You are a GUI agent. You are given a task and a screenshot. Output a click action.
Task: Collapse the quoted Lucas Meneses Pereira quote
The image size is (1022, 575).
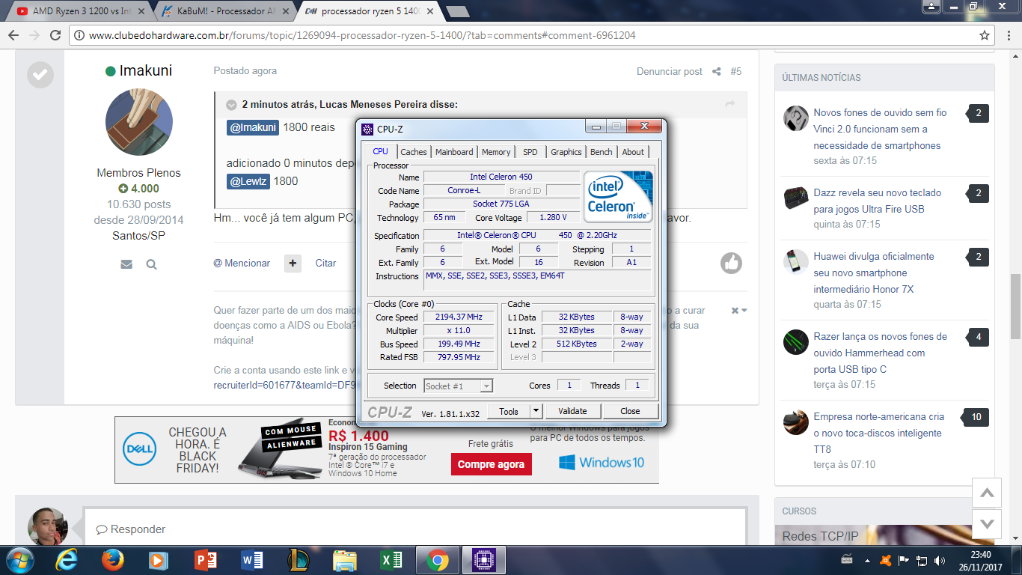(232, 105)
